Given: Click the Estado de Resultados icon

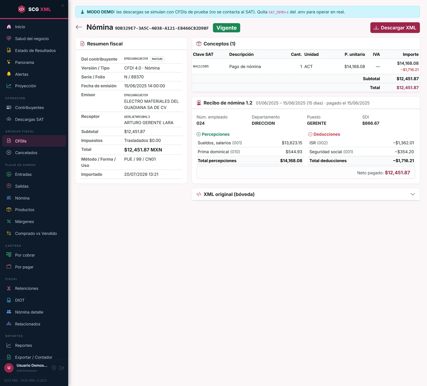Looking at the screenshot, I should point(9,50).
